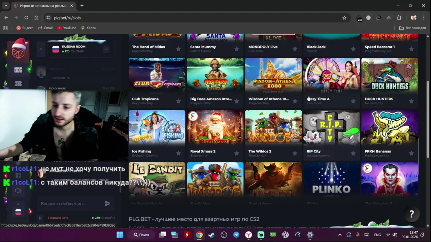Image resolution: width=431 pixels, height=242 pixels.
Task: Reload the page
Action: coord(26,18)
